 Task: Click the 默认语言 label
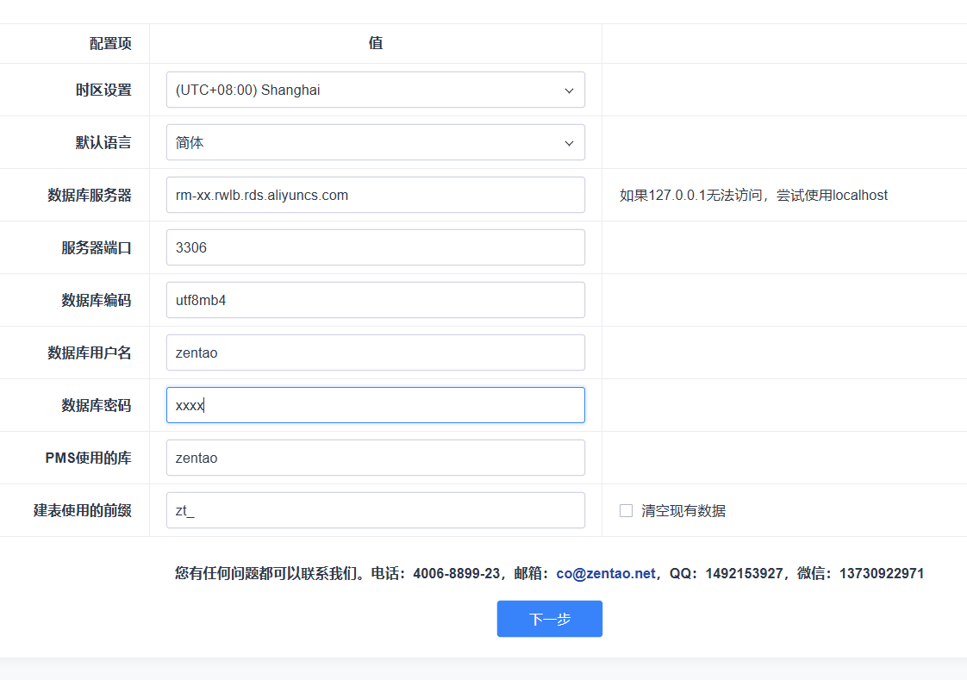click(x=103, y=142)
